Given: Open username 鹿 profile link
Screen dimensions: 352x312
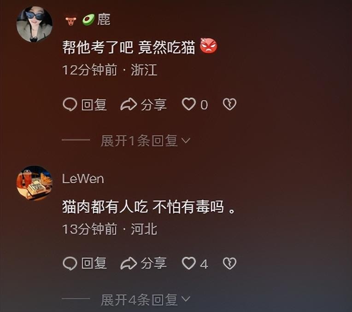Looking at the screenshot, I should pyautogui.click(x=104, y=19).
